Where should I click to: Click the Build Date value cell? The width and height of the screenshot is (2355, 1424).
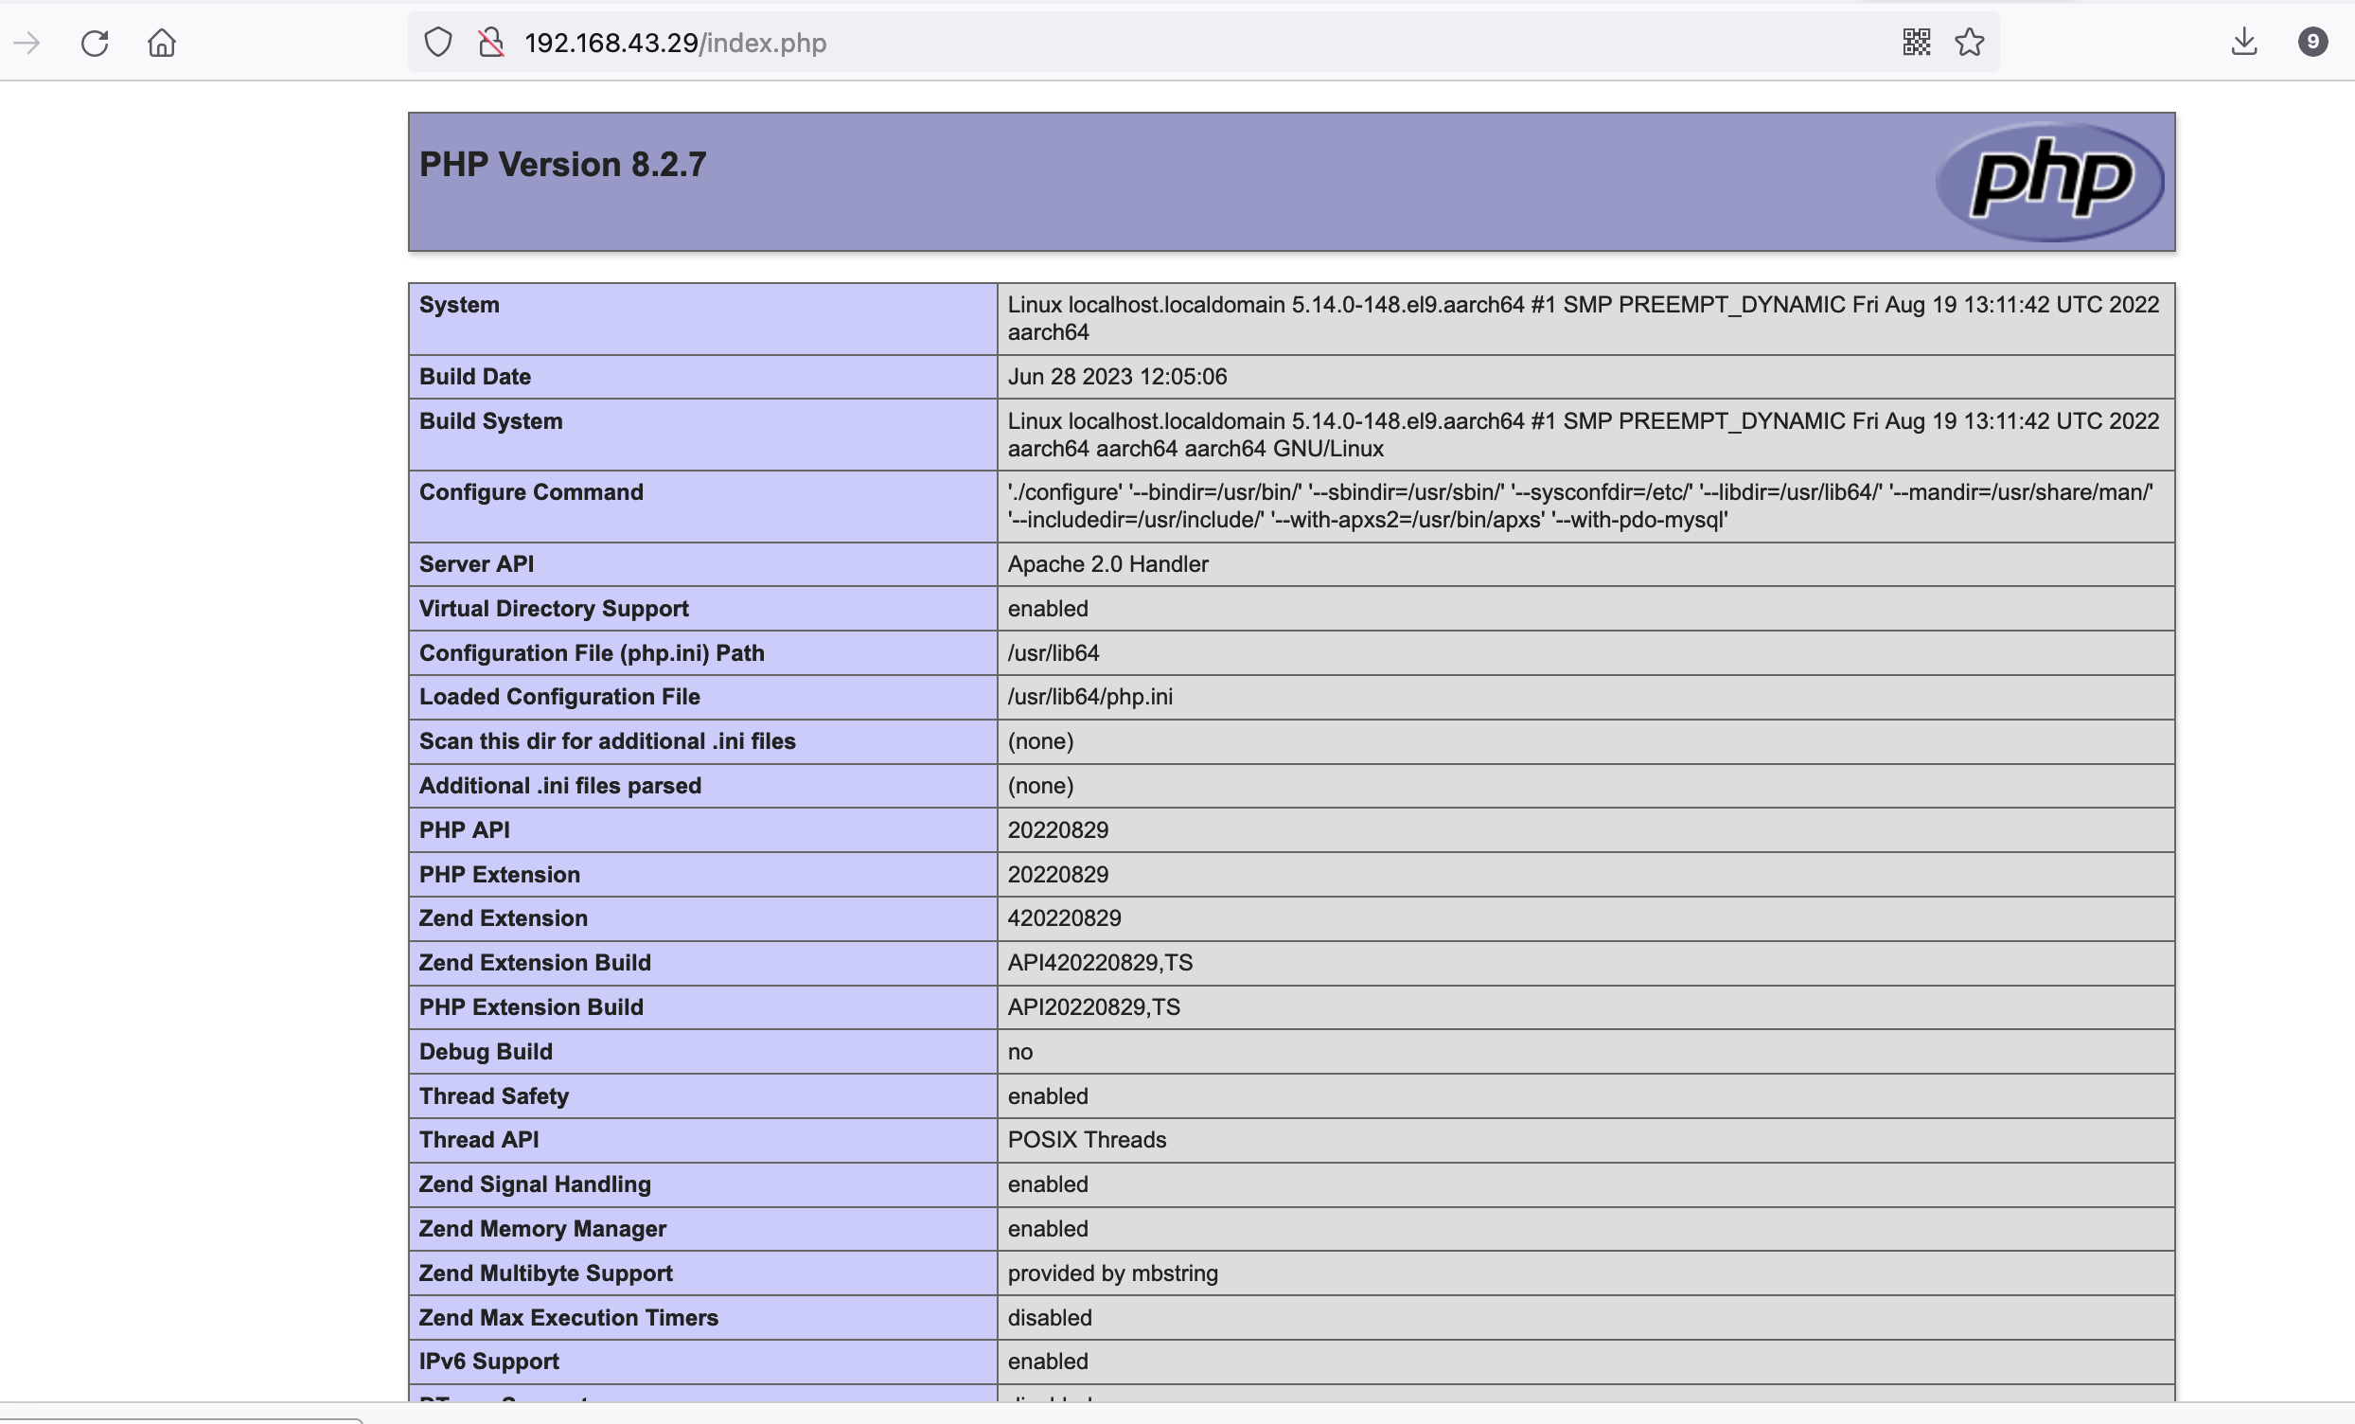point(1116,377)
